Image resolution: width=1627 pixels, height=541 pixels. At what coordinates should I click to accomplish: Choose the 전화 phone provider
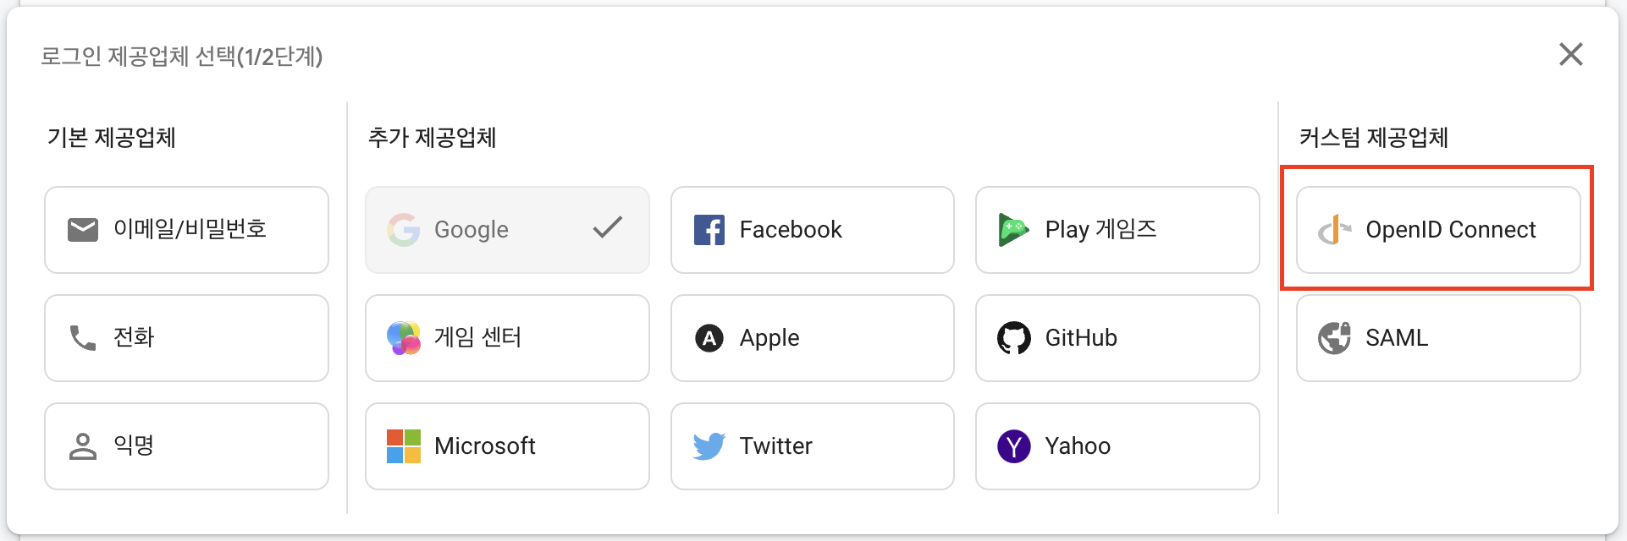pyautogui.click(x=186, y=338)
